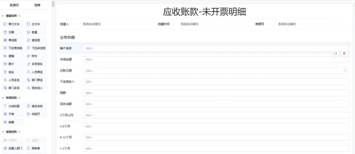
Task: Pick the 附件 attachment control
Action: tap(36, 56)
